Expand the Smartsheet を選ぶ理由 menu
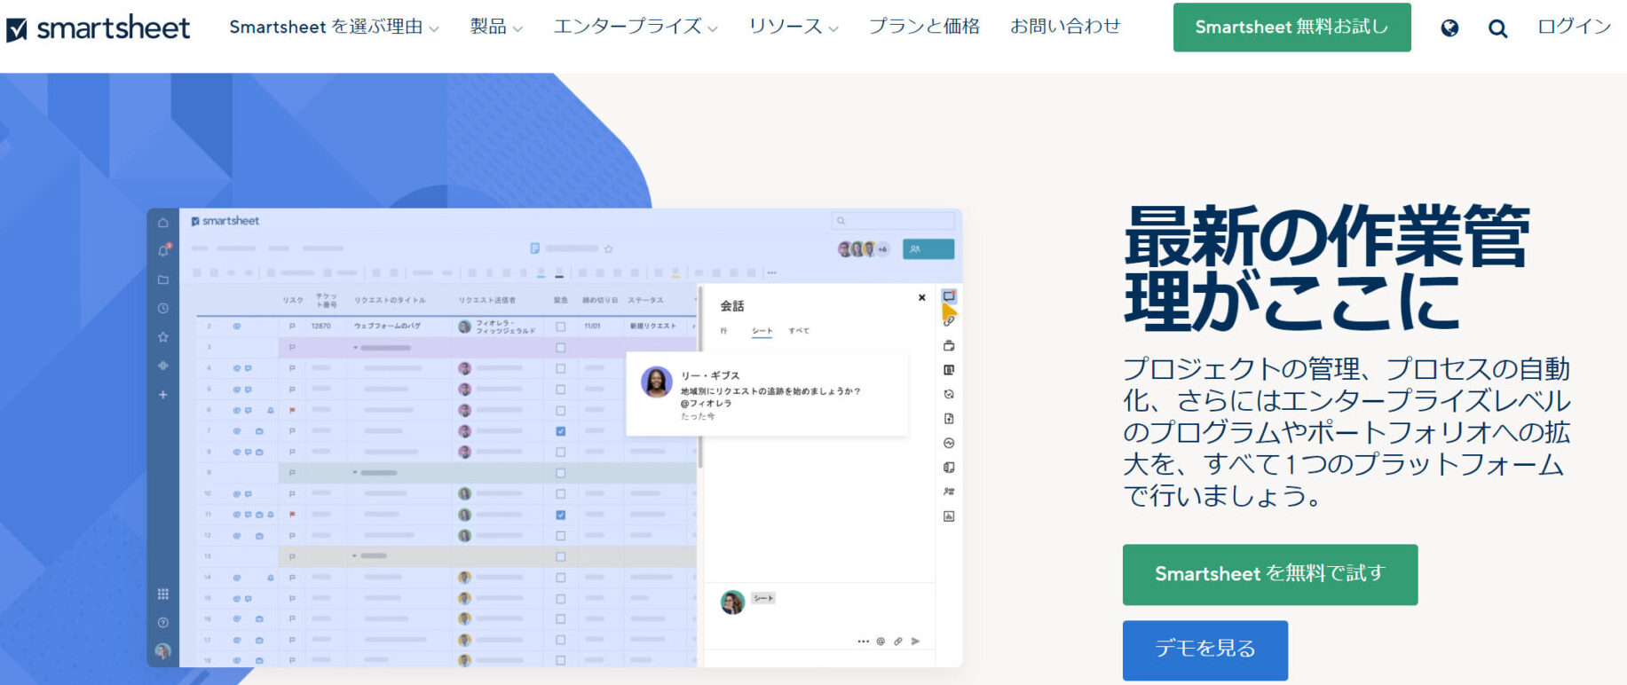Image resolution: width=1627 pixels, height=685 pixels. pos(334,28)
